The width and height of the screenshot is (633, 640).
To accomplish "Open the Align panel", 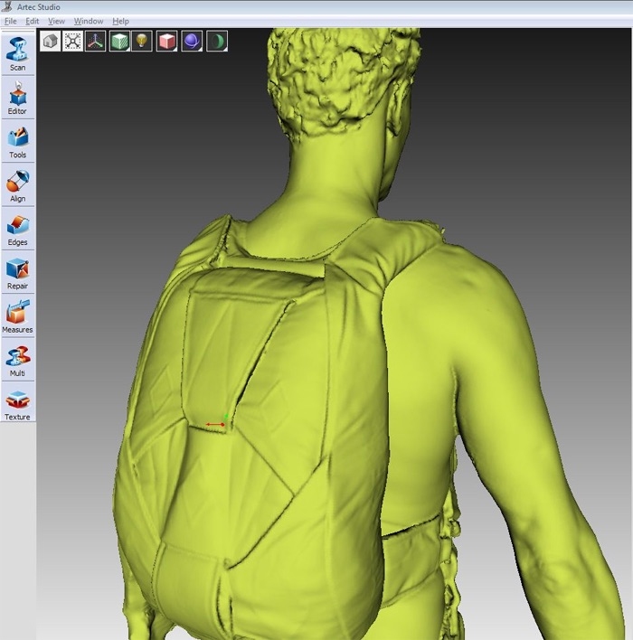I will [17, 185].
